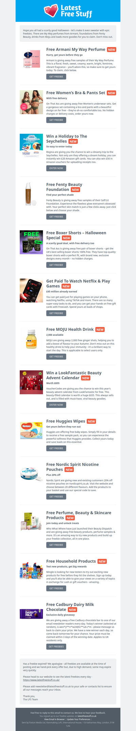This screenshot has height=731, width=136.
Task: Click Get Freebies under Cadbury Dairy Milk
Action: [x=56, y=646]
